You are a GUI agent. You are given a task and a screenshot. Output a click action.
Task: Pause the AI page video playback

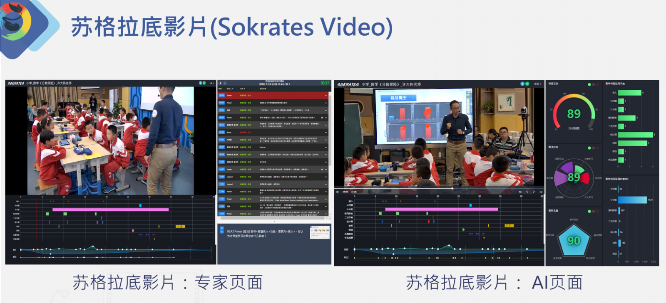click(338, 192)
